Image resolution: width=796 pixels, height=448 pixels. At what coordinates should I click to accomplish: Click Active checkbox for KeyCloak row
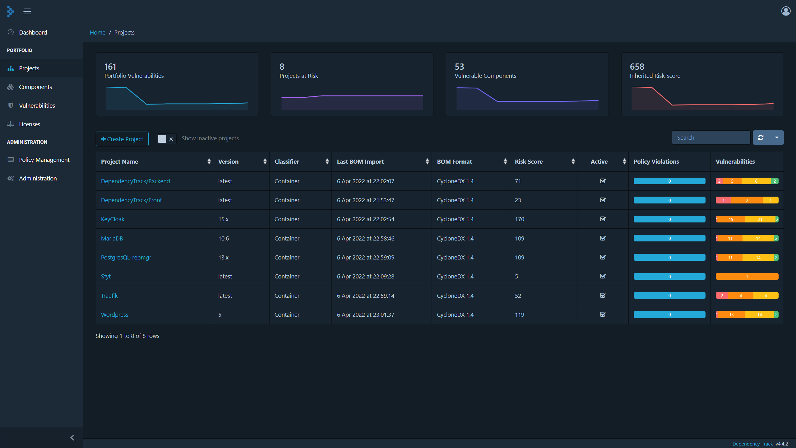(x=603, y=219)
